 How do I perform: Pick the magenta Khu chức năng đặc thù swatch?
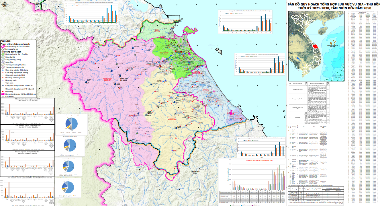(3, 94)
